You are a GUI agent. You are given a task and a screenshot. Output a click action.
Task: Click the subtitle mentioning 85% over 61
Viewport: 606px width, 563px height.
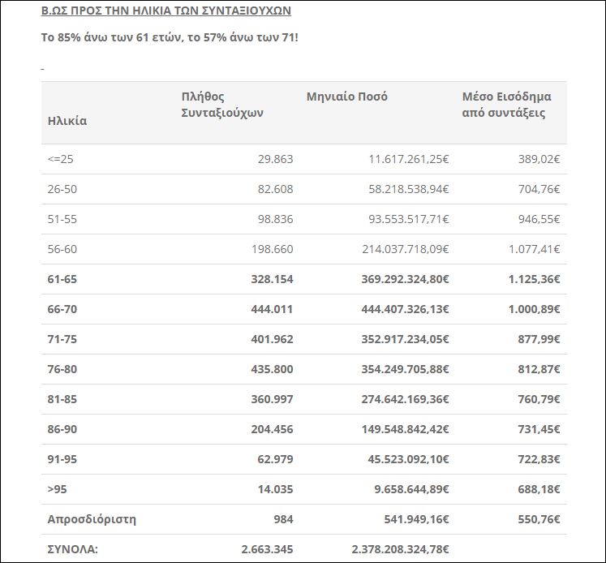tap(169, 38)
